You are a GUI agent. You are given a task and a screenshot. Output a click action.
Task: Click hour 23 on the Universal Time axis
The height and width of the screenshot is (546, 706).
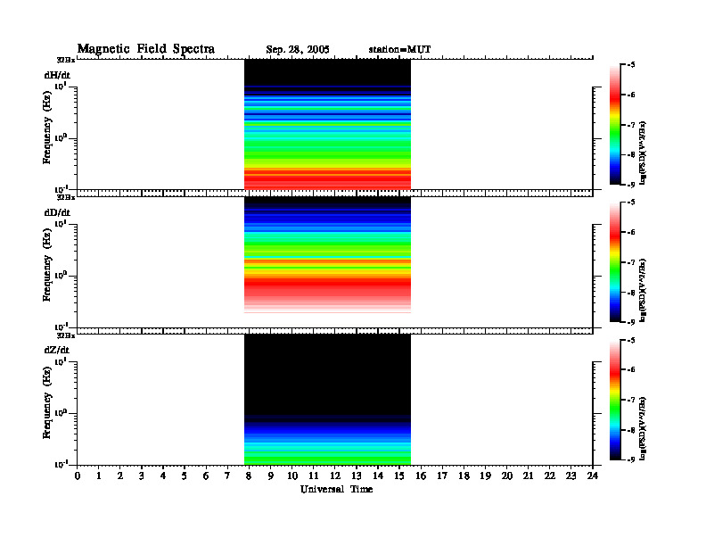tap(571, 476)
